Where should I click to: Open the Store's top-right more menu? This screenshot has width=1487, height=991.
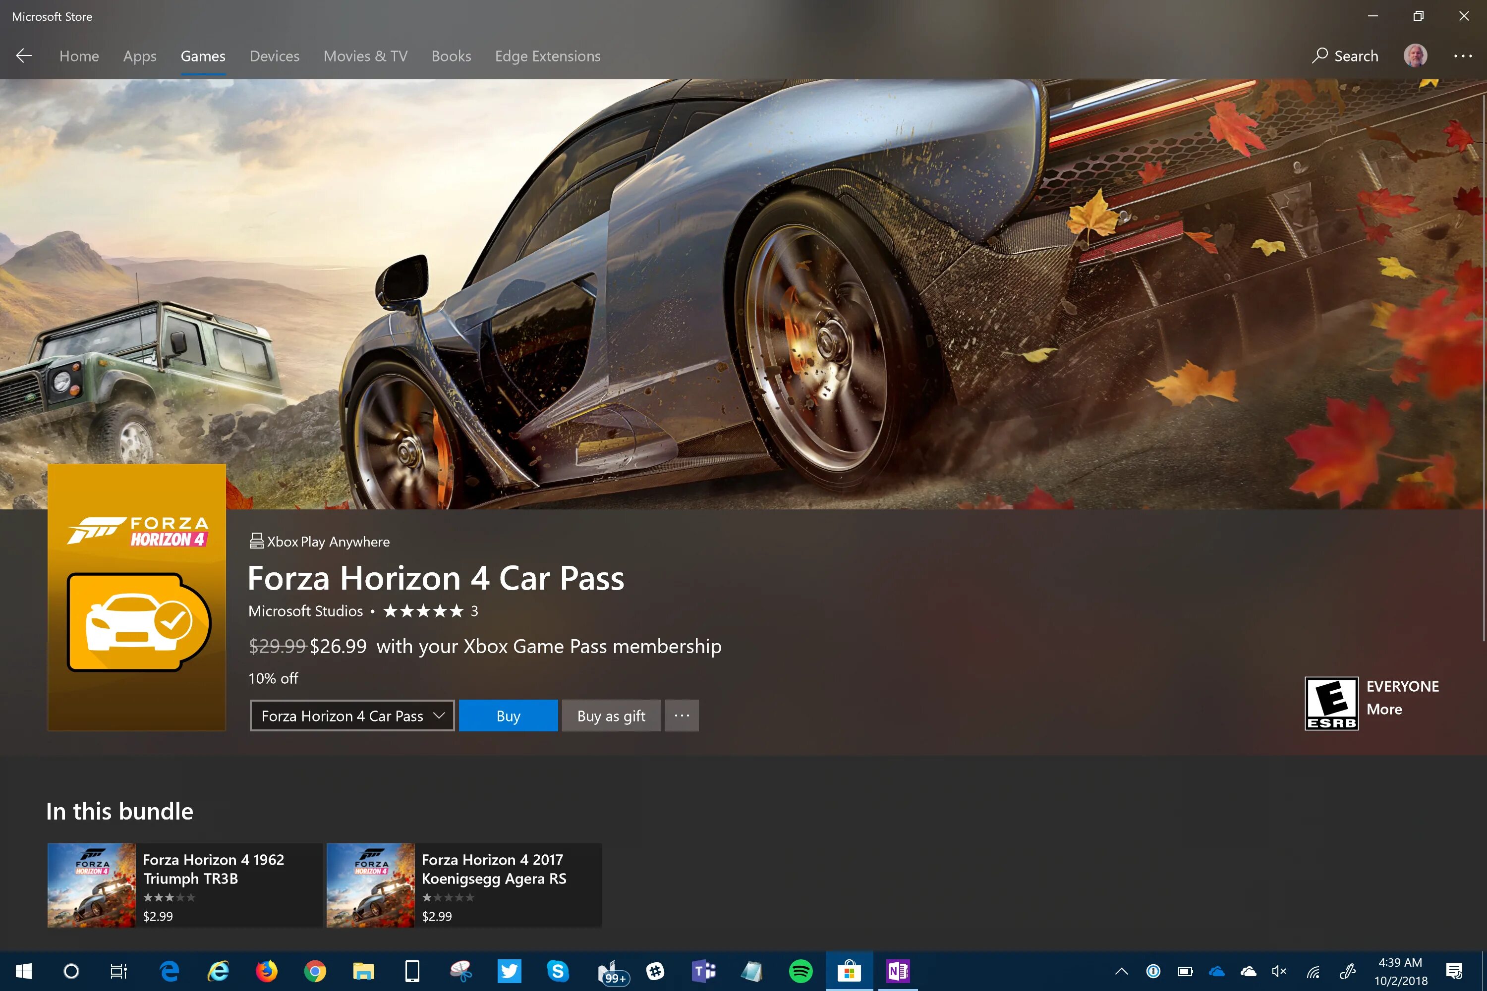pyautogui.click(x=1462, y=55)
